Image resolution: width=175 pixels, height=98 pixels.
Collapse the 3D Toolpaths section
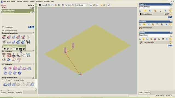(x=33, y=64)
